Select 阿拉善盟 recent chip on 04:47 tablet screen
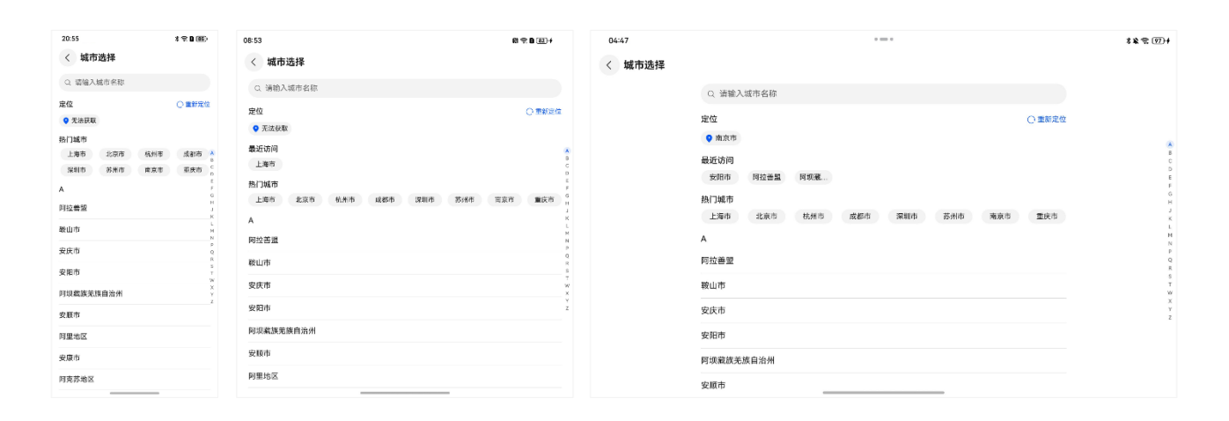This screenshot has height=421, width=1229. tap(767, 177)
